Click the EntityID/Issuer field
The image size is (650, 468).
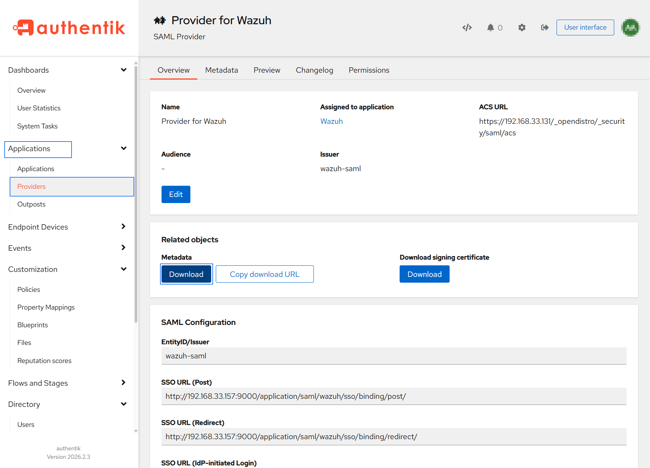(394, 356)
